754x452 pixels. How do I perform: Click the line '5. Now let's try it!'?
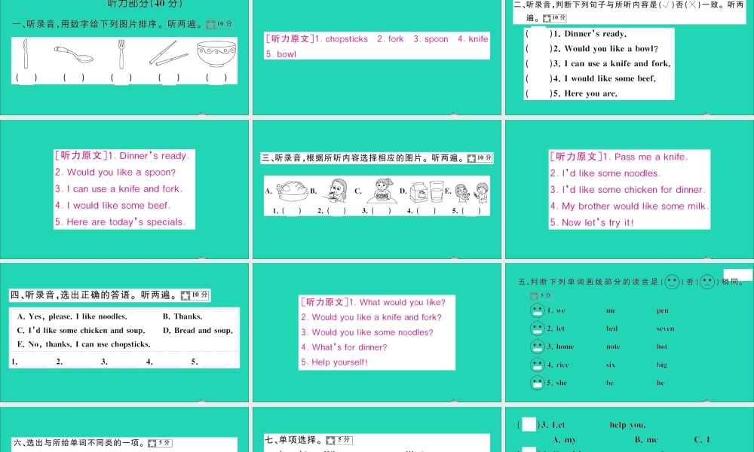tap(592, 223)
